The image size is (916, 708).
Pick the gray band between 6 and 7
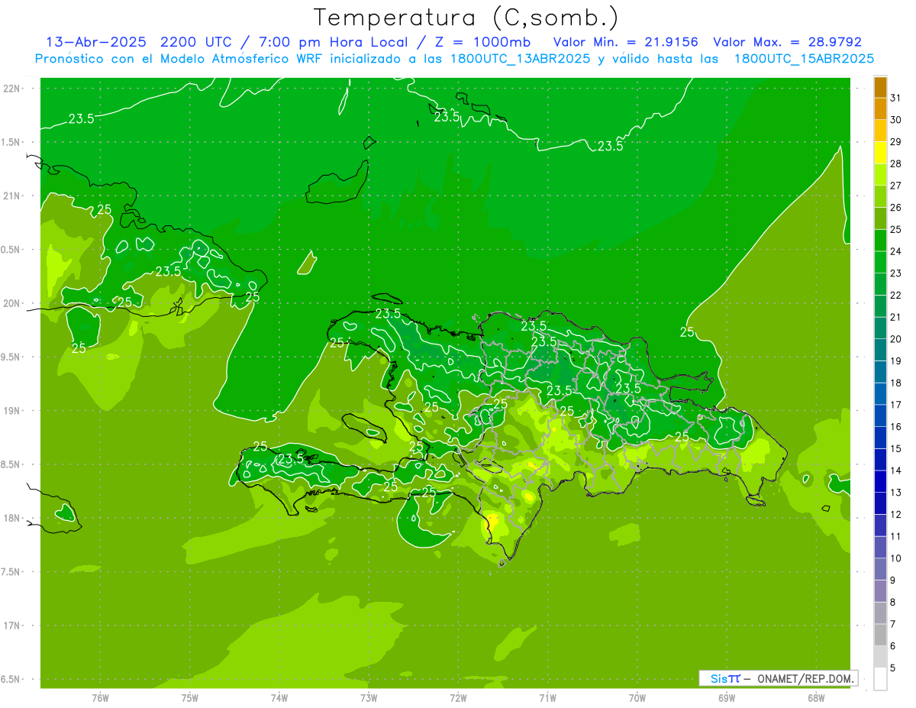coord(880,635)
